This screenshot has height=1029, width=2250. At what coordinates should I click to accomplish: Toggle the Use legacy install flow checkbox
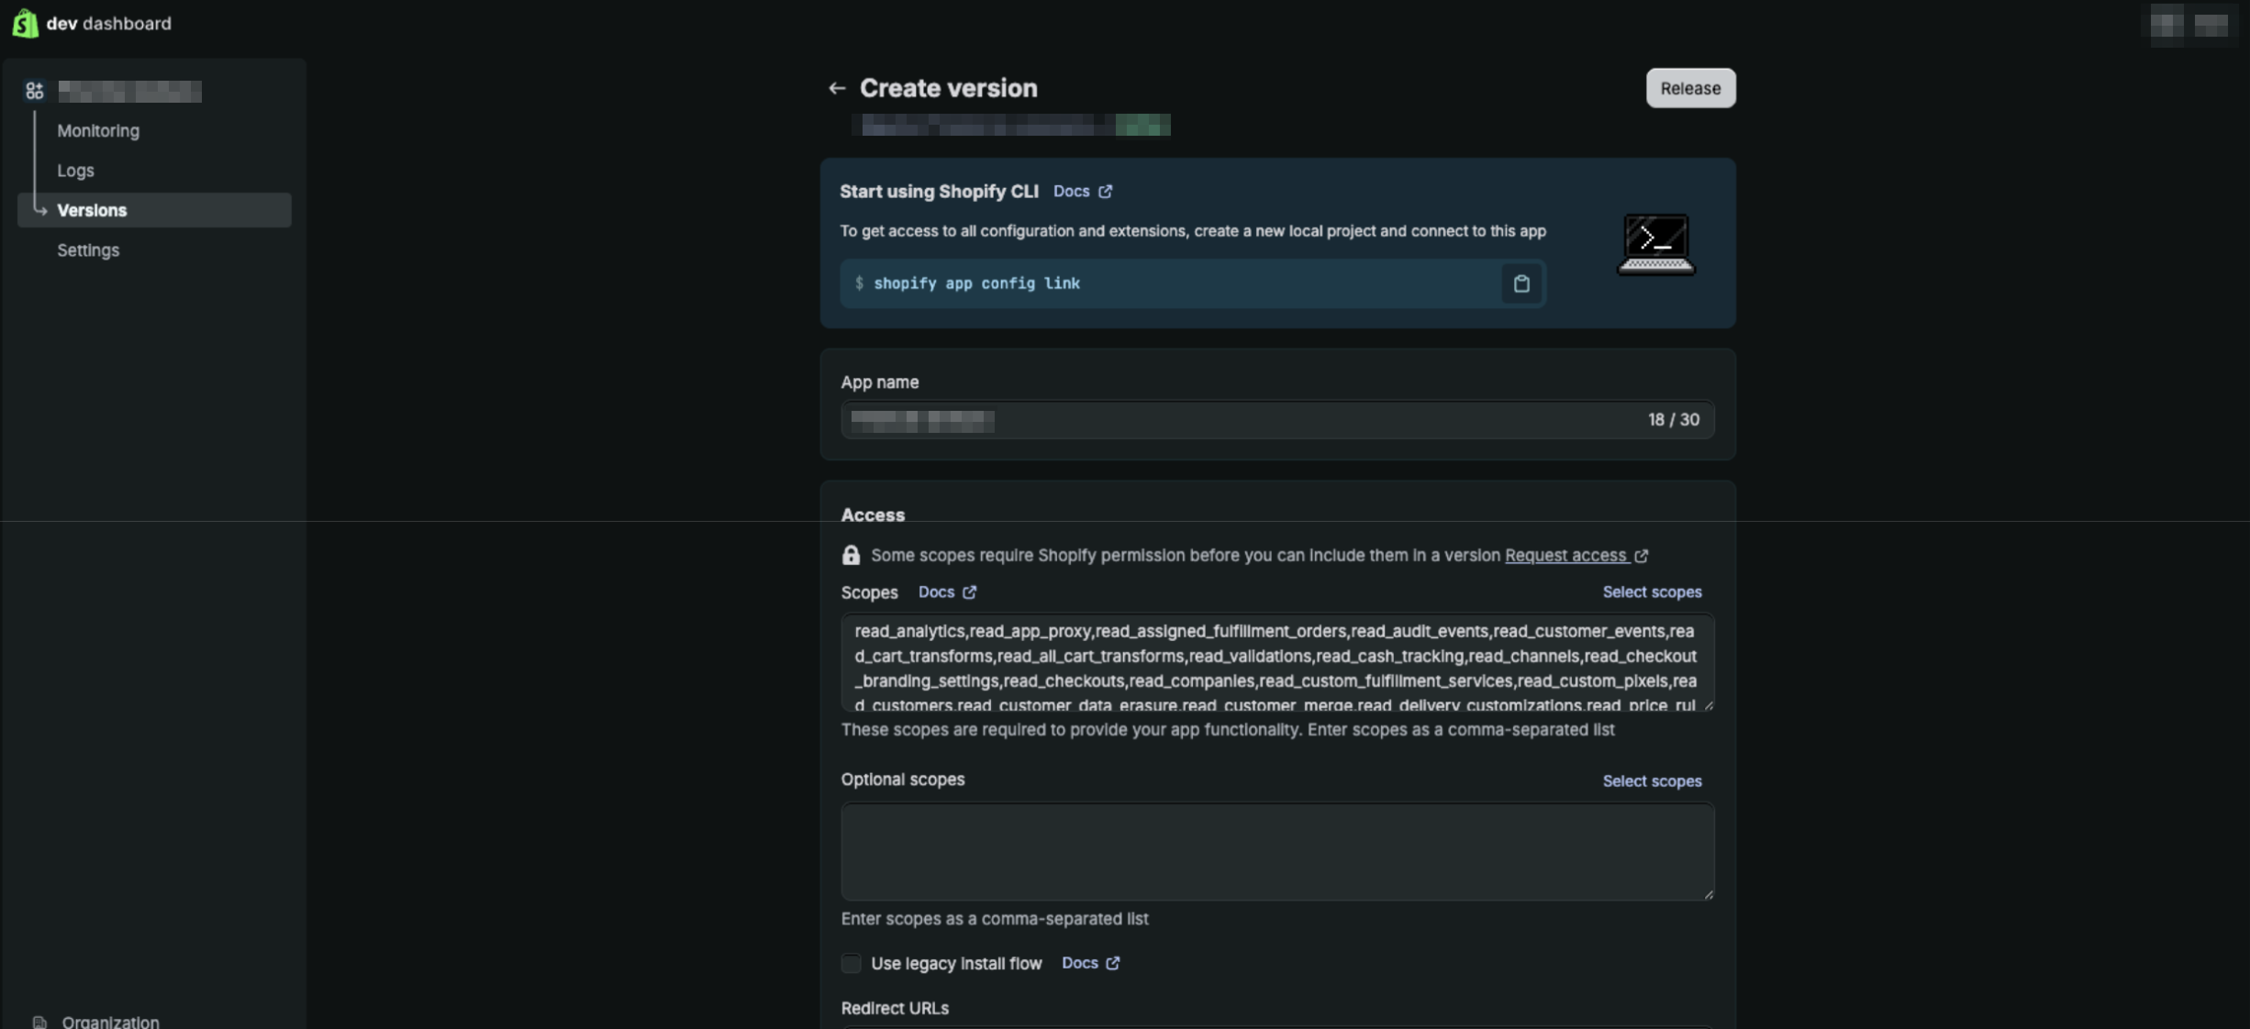[x=851, y=963]
